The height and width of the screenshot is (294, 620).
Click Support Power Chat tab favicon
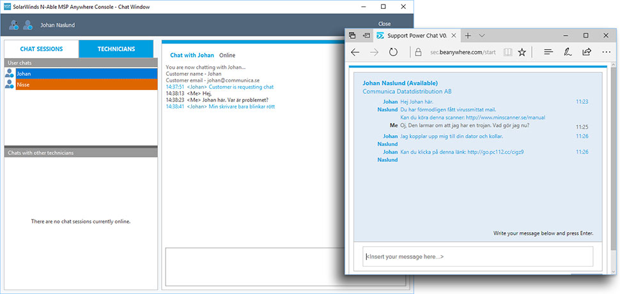coord(380,36)
